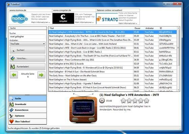This screenshot has height=134, width=189.
Task: Switch to the Konvertieren section
Action: [28, 110]
